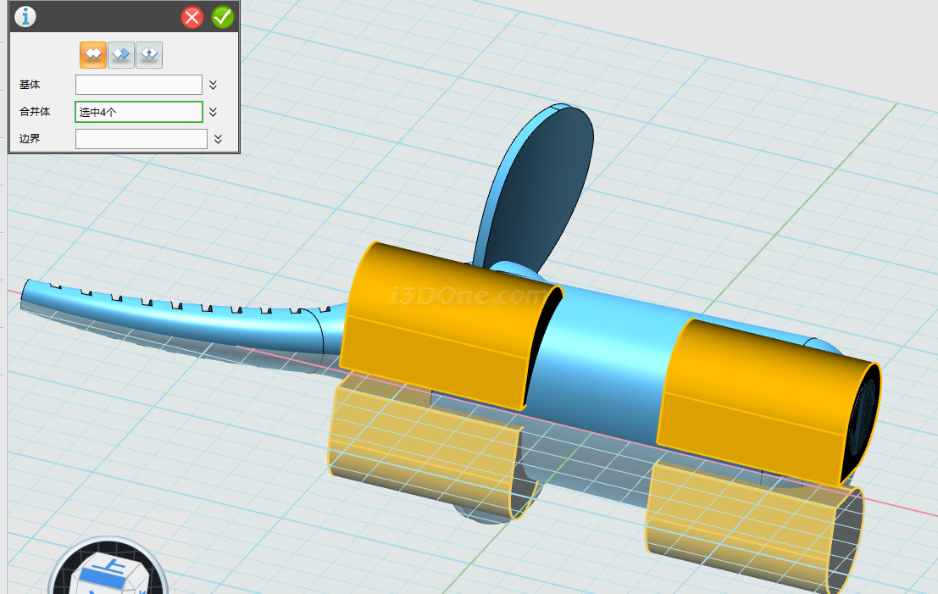Click the 基体 input field
The width and height of the screenshot is (938, 594).
pos(138,85)
